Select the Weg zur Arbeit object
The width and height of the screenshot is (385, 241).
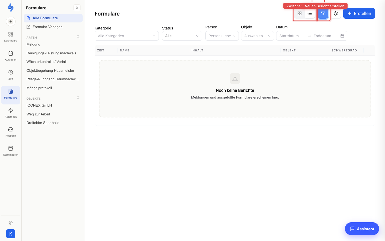[53, 114]
